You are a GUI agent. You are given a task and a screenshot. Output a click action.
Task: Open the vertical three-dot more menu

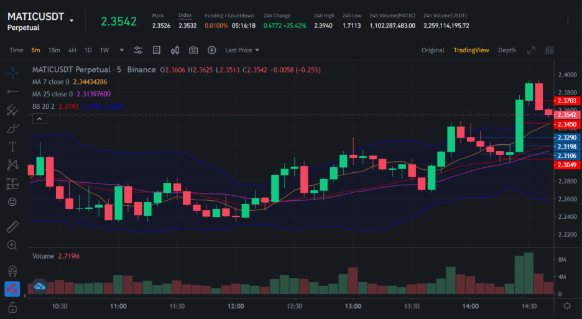pos(568,21)
